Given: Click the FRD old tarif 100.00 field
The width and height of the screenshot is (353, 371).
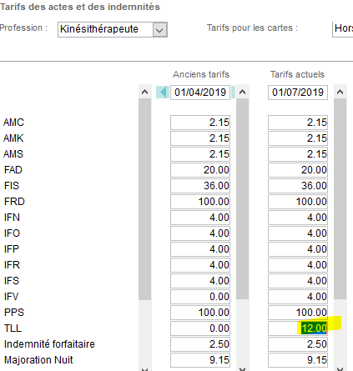Looking at the screenshot, I should point(200,202).
